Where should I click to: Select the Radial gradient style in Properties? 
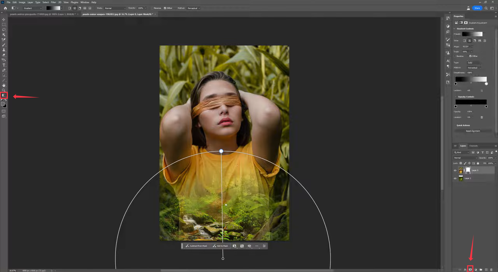tap(470, 40)
